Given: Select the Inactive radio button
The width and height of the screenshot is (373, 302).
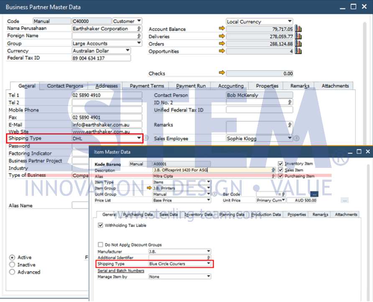Looking at the screenshot, I should tap(12, 265).
